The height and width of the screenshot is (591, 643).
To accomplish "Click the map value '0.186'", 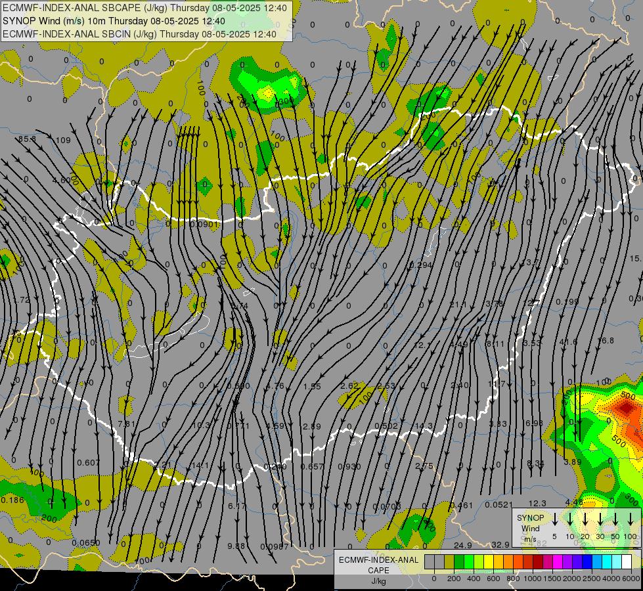I will tap(12, 500).
